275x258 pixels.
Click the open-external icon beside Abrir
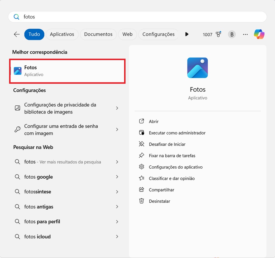(x=141, y=121)
